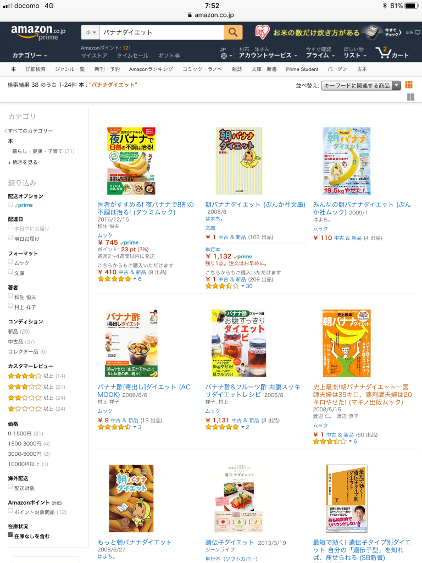Select four stars and up filter
The width and height of the screenshot is (422, 563).
pyautogui.click(x=36, y=376)
